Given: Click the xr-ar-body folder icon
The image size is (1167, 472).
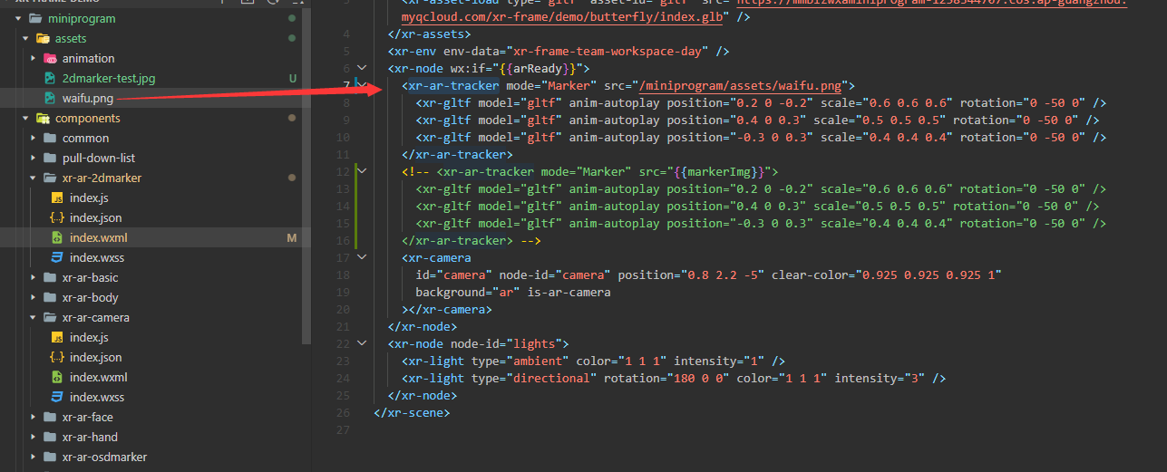Looking at the screenshot, I should (50, 297).
